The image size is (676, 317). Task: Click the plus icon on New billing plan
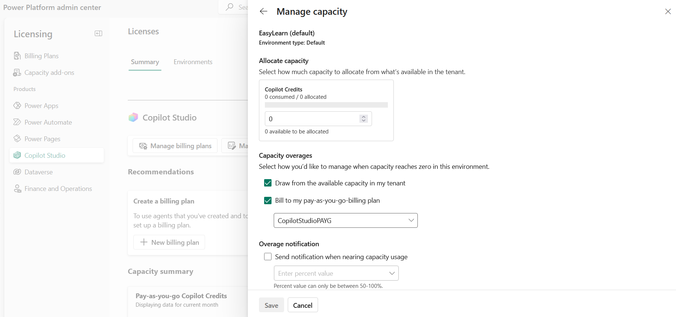[144, 242]
